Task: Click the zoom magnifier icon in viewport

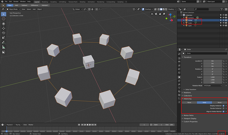Action: click(x=164, y=14)
